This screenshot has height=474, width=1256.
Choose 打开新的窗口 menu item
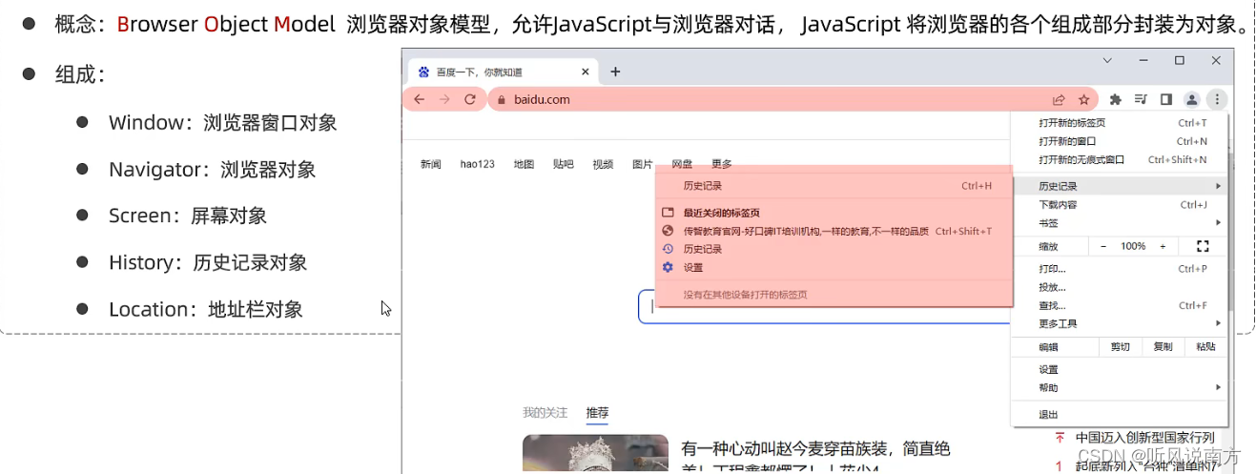click(x=1121, y=141)
